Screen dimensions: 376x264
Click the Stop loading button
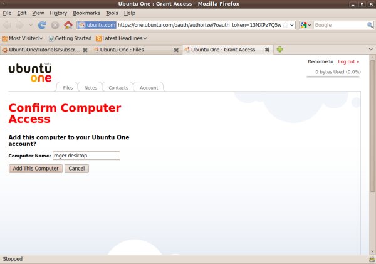tap(55, 25)
